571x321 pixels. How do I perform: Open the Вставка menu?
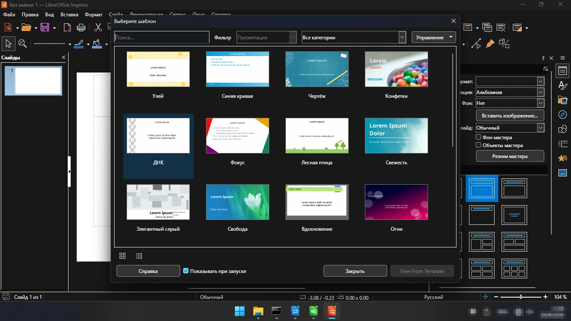69,15
